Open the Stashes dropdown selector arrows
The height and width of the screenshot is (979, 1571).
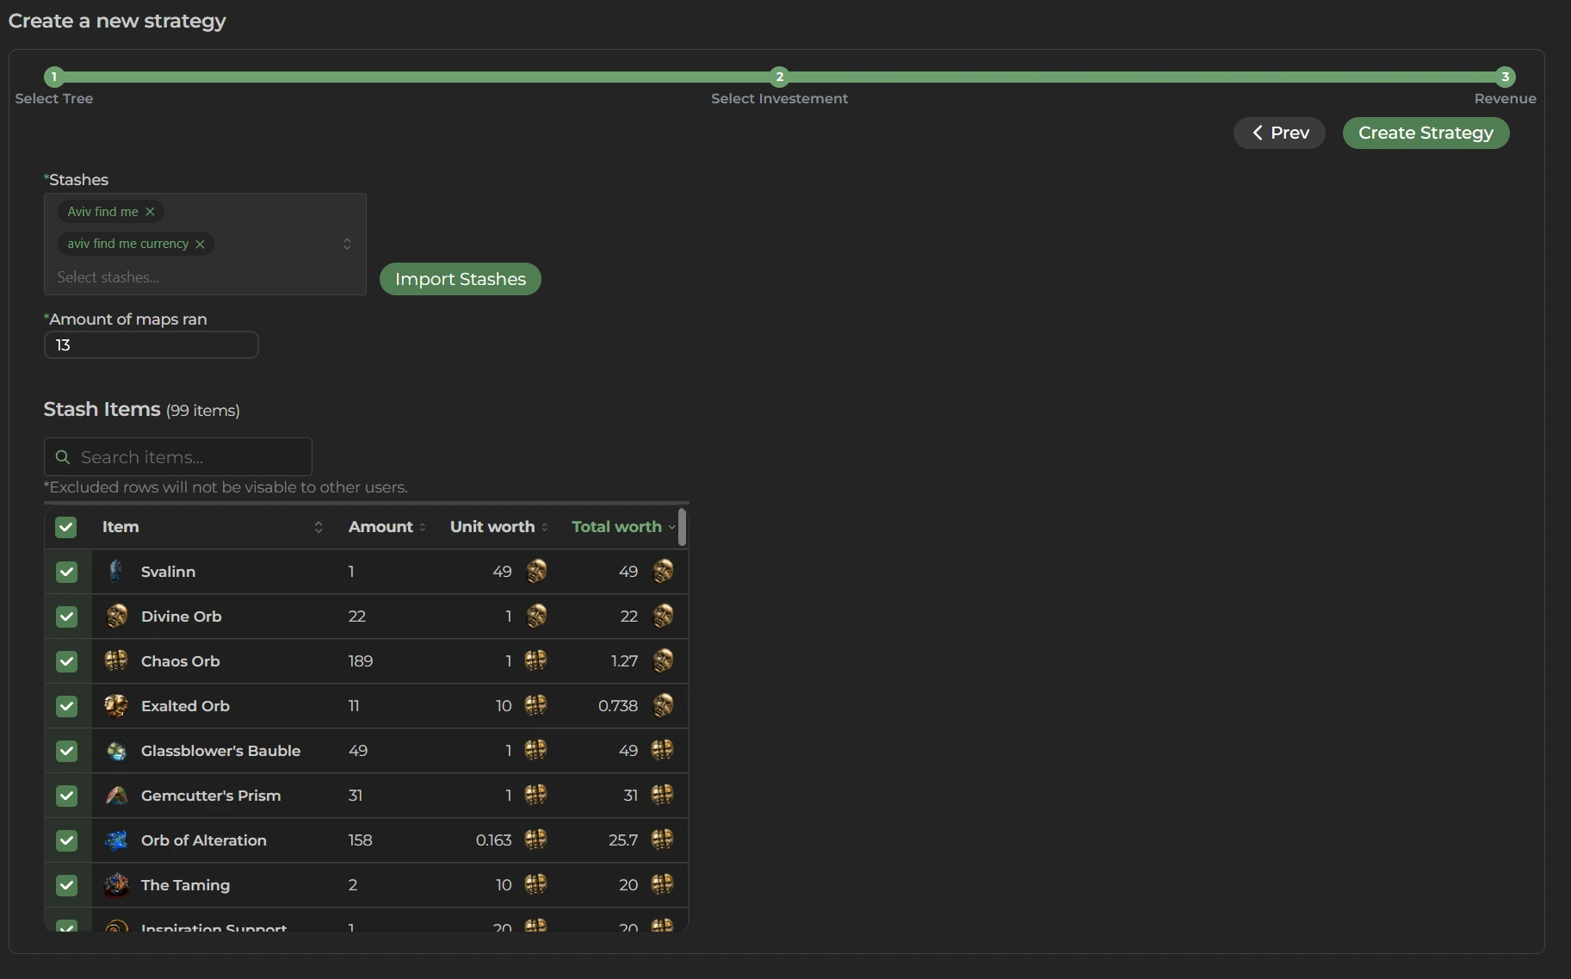click(x=347, y=245)
